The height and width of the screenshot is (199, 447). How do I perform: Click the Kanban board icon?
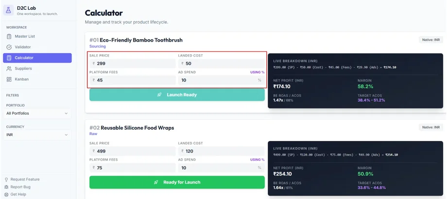(x=9, y=79)
